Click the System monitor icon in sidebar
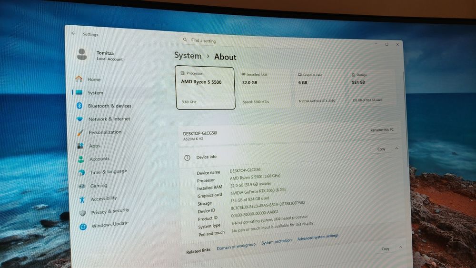This screenshot has width=476, height=268. pyautogui.click(x=79, y=92)
